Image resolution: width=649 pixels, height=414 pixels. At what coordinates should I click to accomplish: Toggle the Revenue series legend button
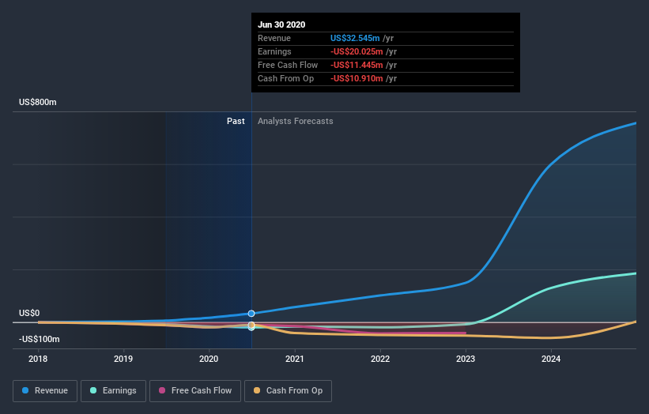45,391
